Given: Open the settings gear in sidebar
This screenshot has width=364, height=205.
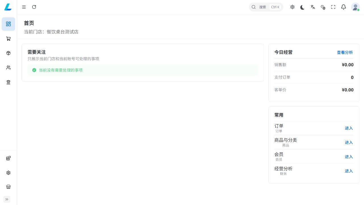Looking at the screenshot, I should coord(9,173).
